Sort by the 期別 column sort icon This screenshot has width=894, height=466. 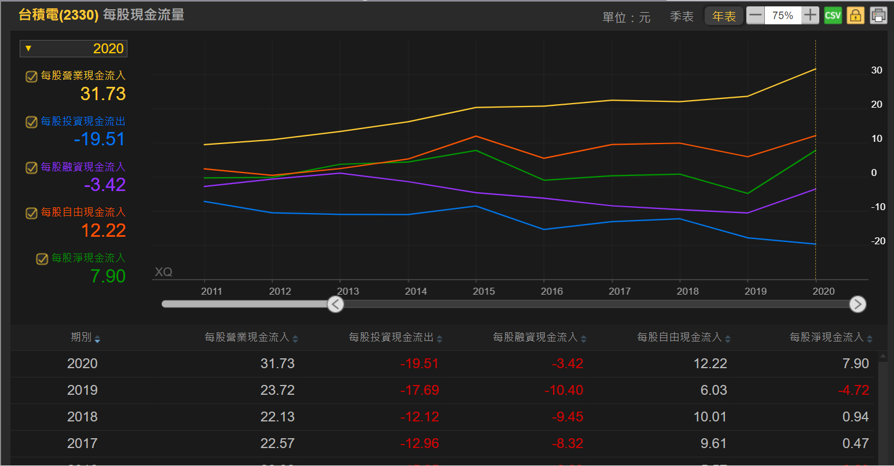coord(97,339)
